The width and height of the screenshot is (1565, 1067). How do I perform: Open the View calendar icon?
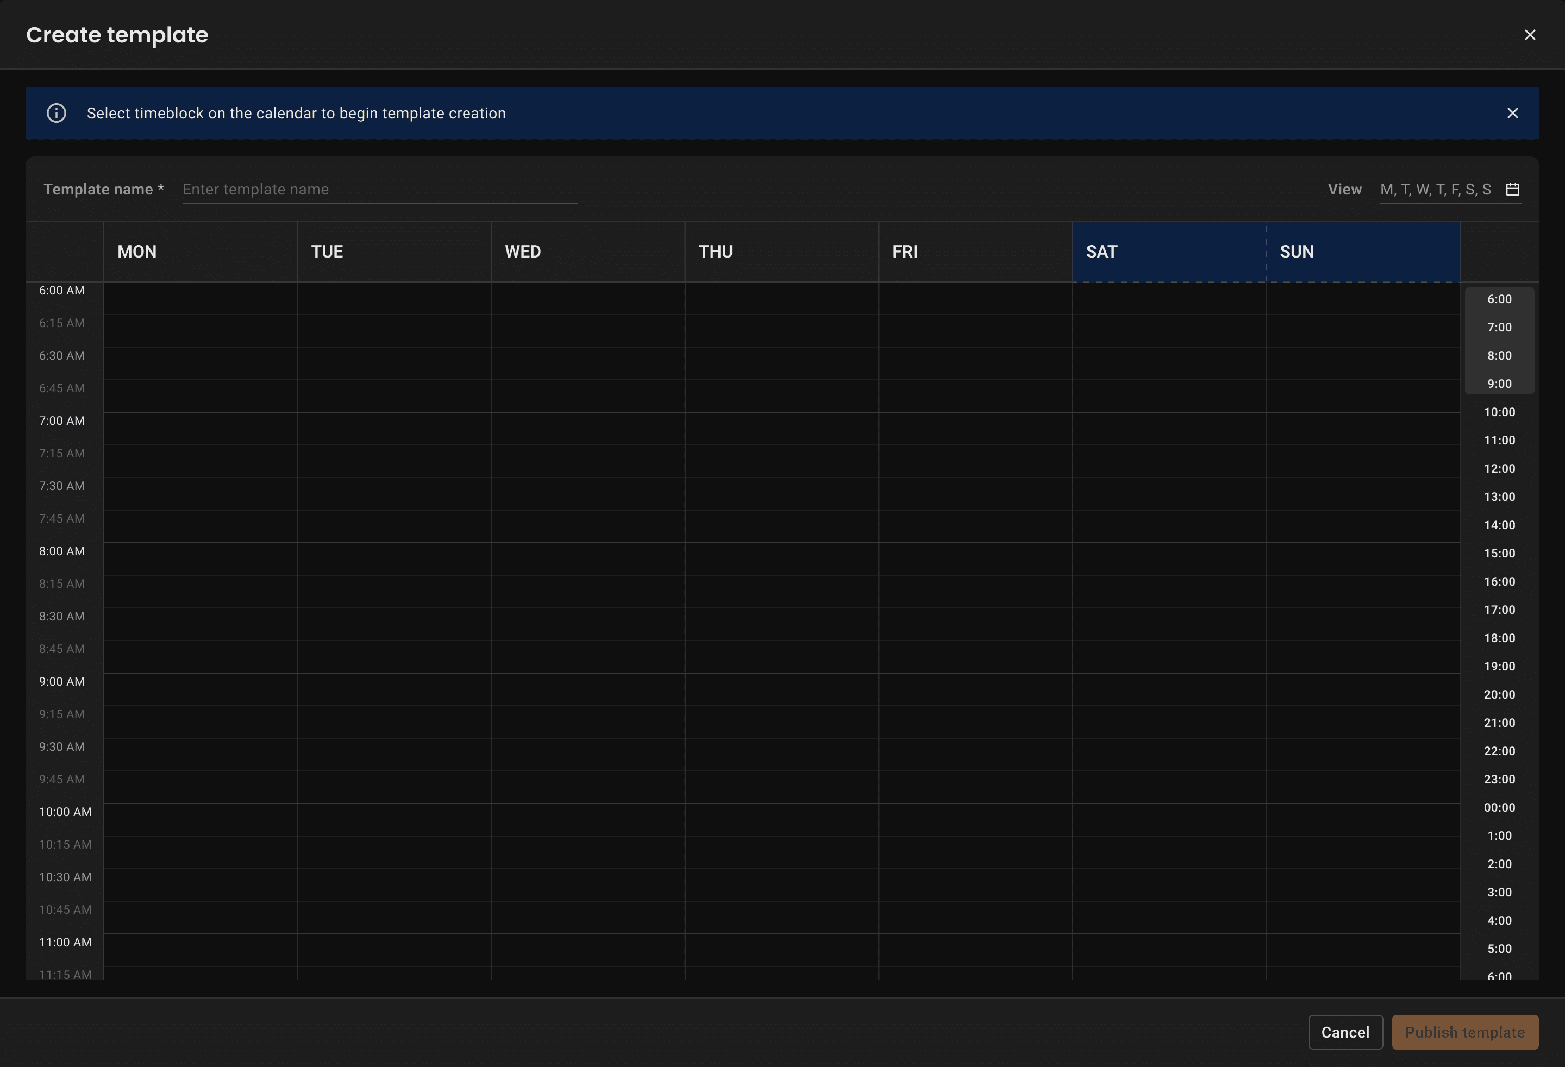coord(1512,189)
